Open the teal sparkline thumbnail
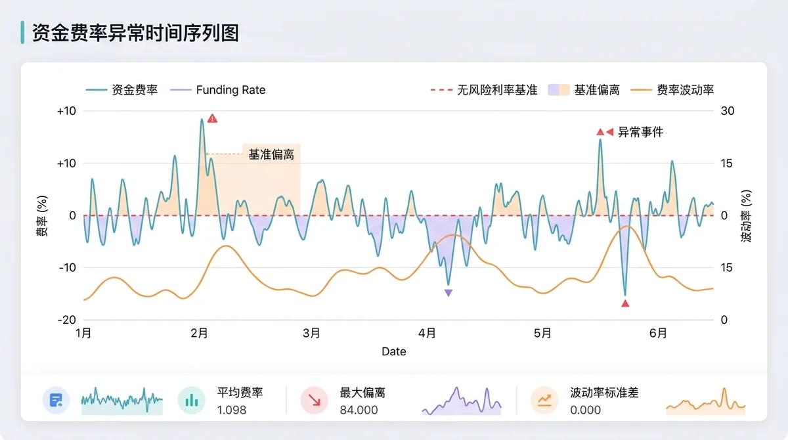This screenshot has width=788, height=440. point(122,400)
